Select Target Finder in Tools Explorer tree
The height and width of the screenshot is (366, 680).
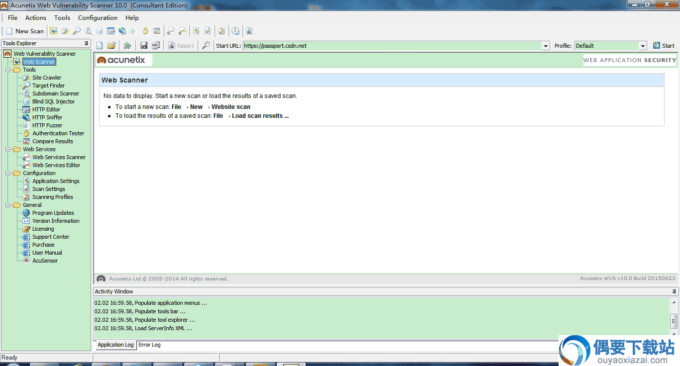point(48,86)
